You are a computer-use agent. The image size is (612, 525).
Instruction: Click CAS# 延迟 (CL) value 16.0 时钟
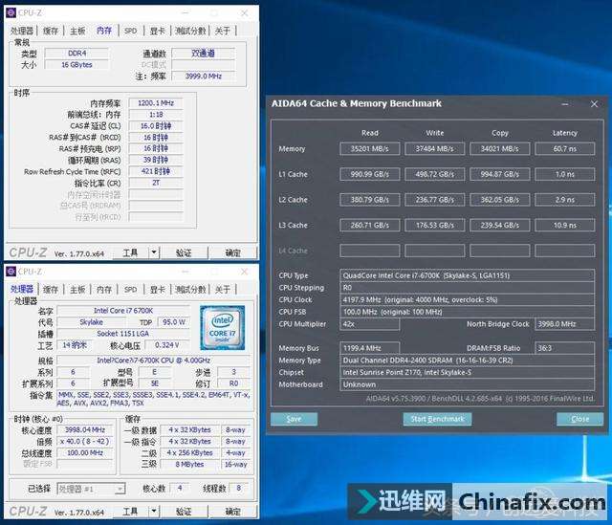(156, 125)
